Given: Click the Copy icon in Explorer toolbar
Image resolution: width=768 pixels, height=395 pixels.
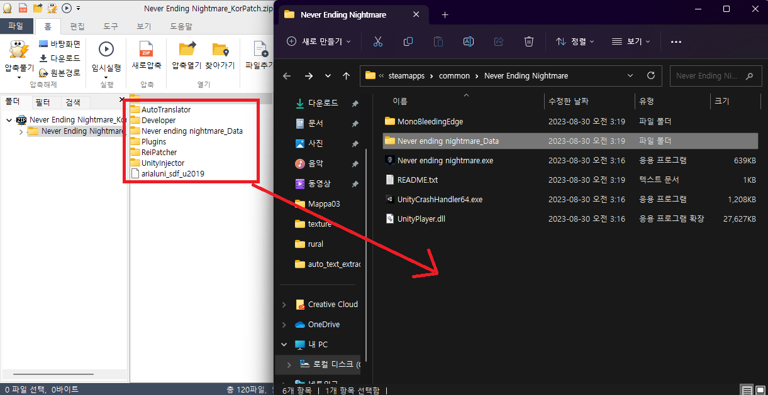Looking at the screenshot, I should (408, 41).
